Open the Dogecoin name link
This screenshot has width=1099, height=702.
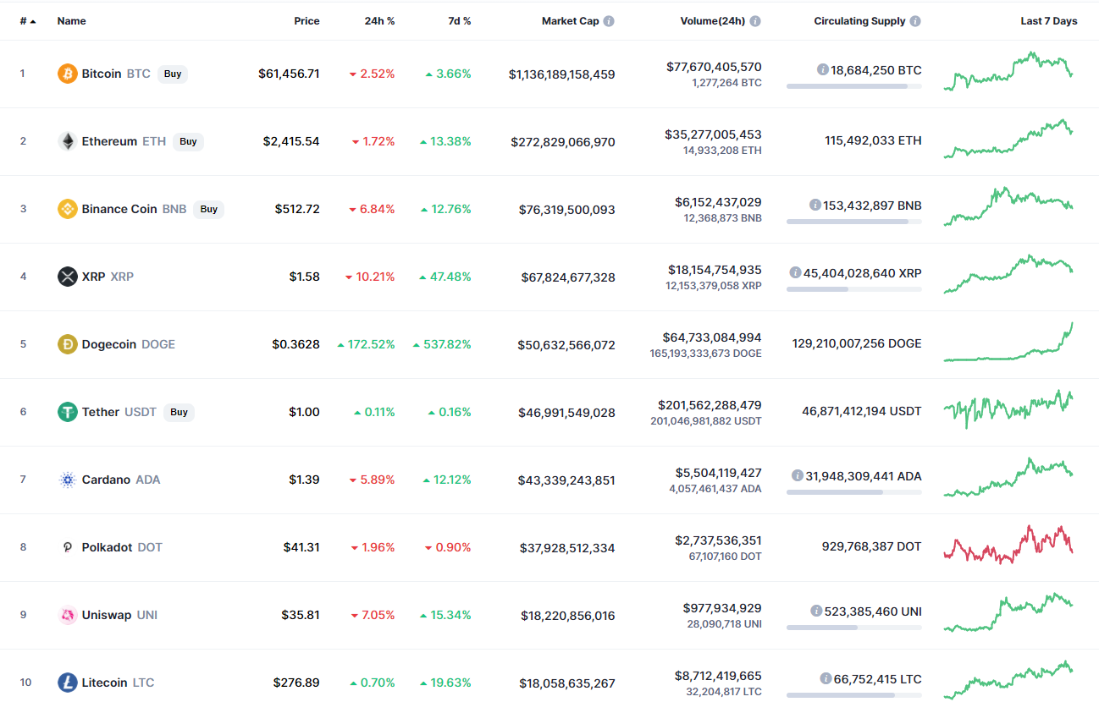point(109,344)
